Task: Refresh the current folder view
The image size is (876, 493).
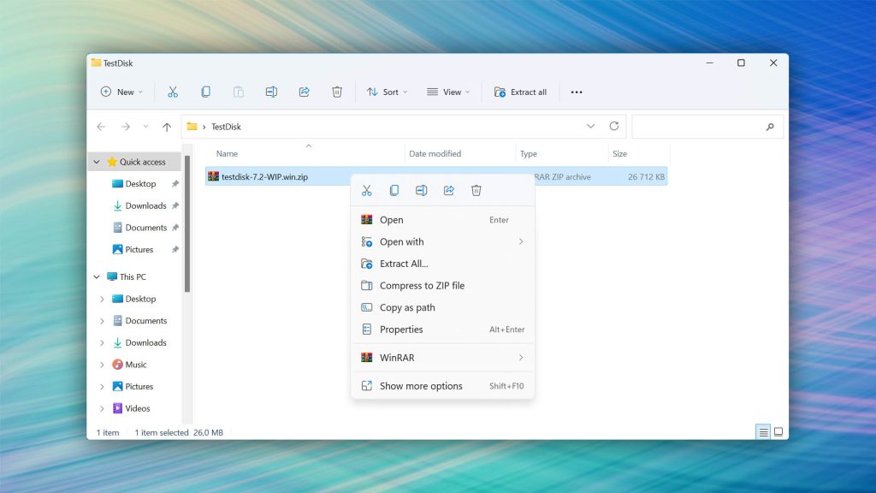Action: [613, 127]
